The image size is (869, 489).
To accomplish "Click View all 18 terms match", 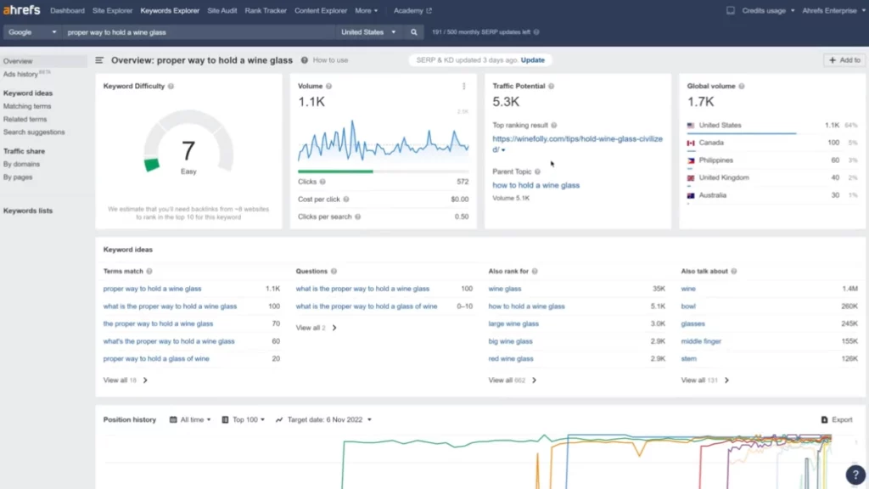I will (x=126, y=380).
